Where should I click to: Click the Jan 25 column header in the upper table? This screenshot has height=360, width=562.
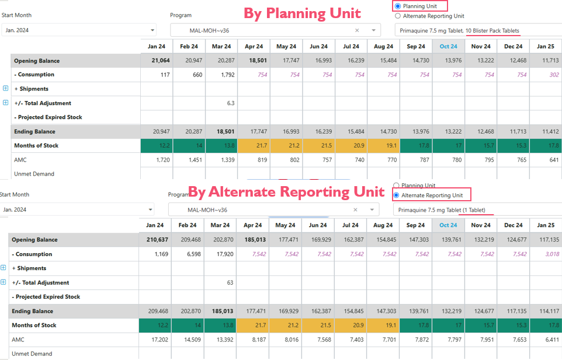click(546, 47)
